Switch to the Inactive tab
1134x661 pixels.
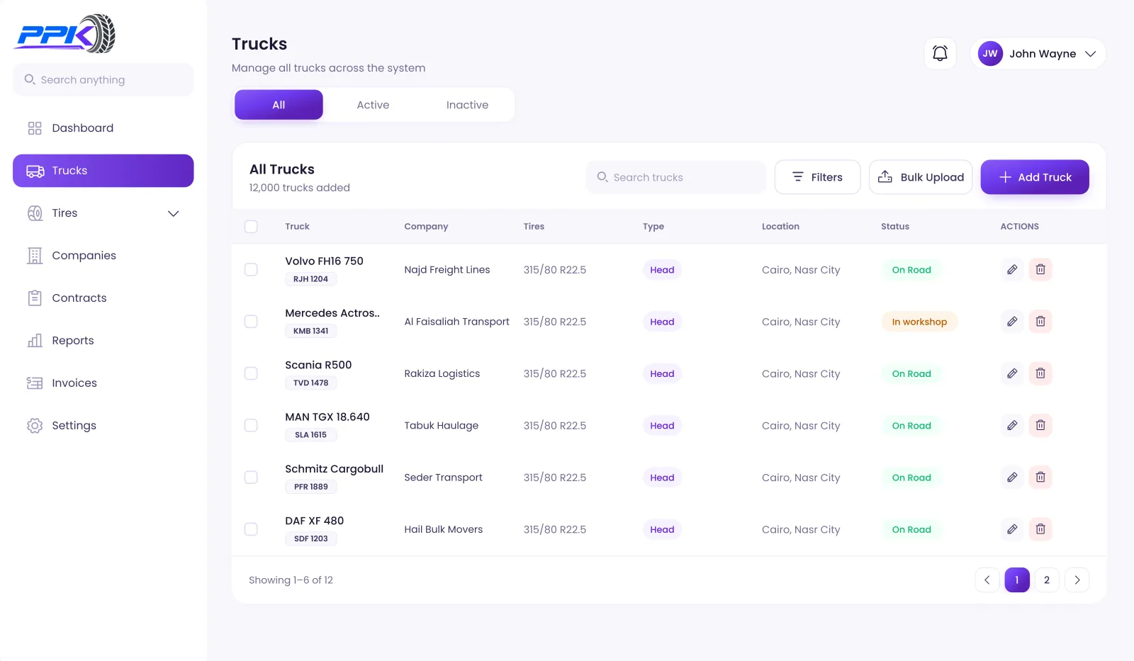point(467,105)
